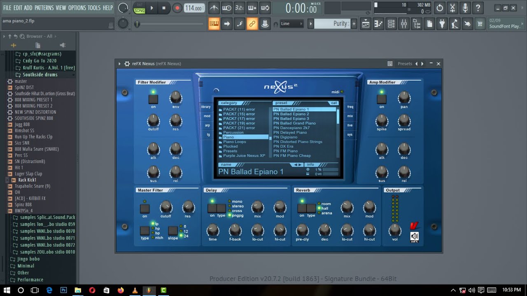Click the tempo 114.000 field
Screen dimensions: 527x296
click(x=194, y=8)
